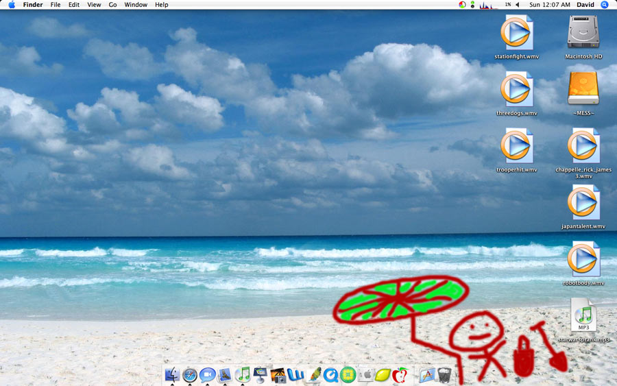Select the Macintosh HD drive icon
This screenshot has width=617, height=386.
pos(583,32)
